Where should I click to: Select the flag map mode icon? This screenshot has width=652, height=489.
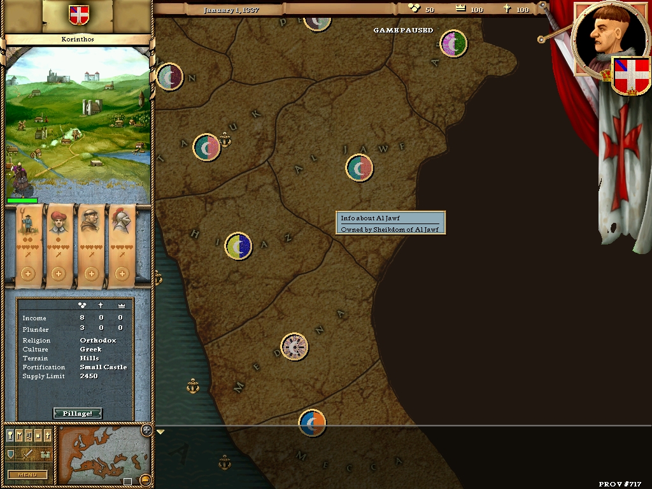(x=19, y=434)
